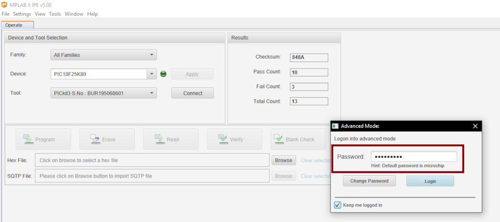The image size is (500, 222).
Task: Click Browse for SQTP File
Action: (283, 176)
